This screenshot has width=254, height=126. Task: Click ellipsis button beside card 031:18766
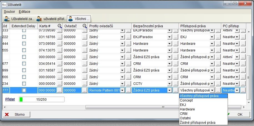60,37
